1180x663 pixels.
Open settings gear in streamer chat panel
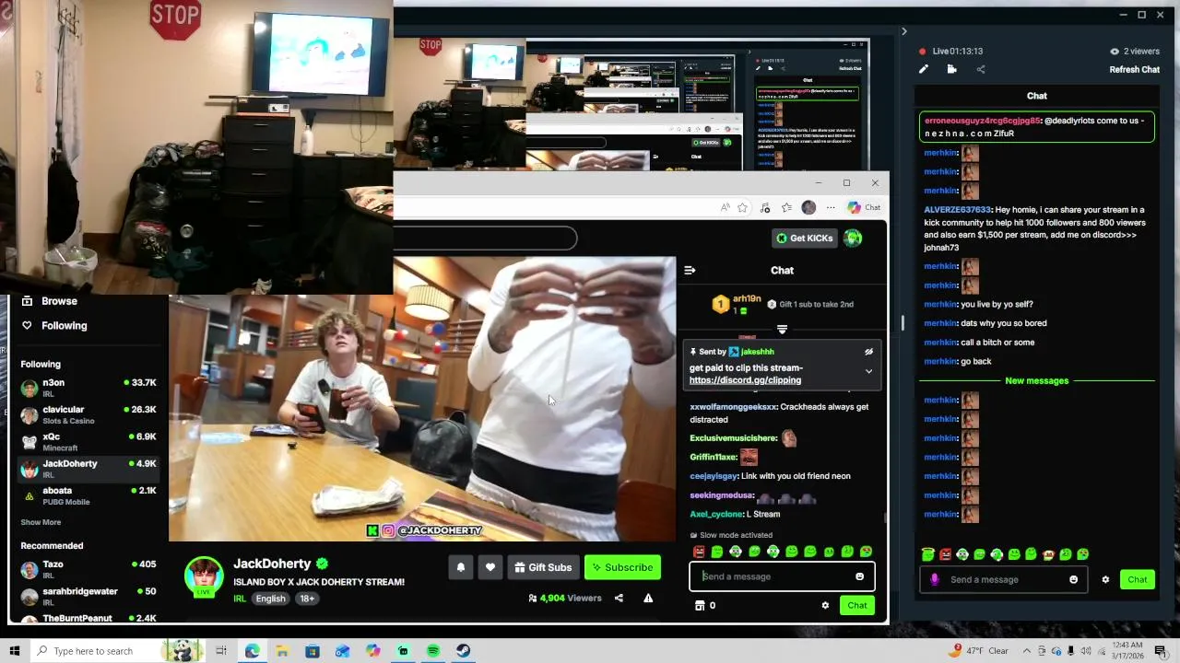1105,579
